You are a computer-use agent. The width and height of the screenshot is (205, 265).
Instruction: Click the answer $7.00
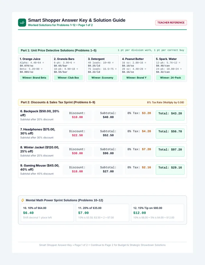(83, 213)
